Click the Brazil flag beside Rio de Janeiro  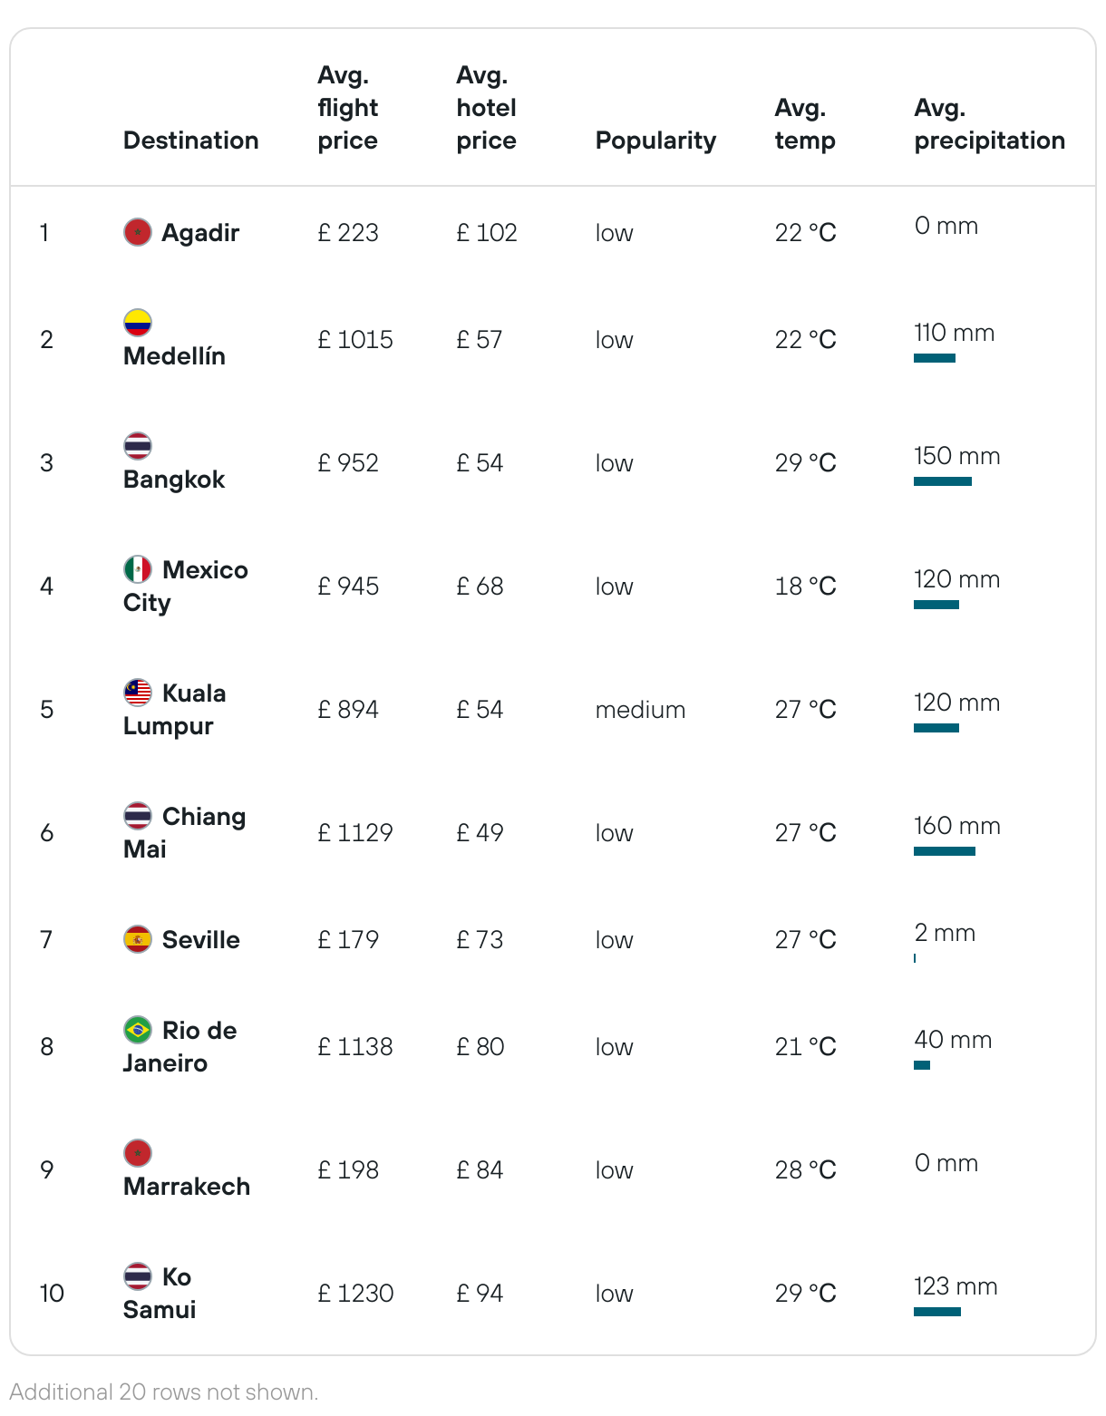coord(138,1030)
